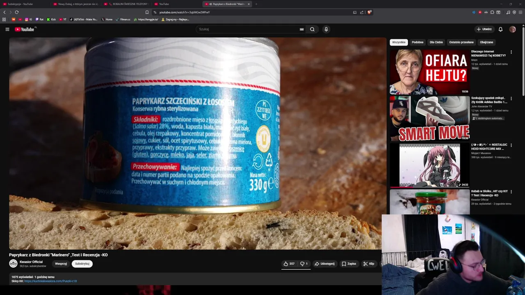Viewport: 525px width, 295px height.
Task: Click the search magnifier button
Action: (312, 29)
